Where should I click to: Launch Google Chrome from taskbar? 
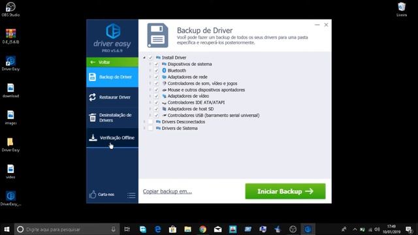pyautogui.click(x=202, y=229)
